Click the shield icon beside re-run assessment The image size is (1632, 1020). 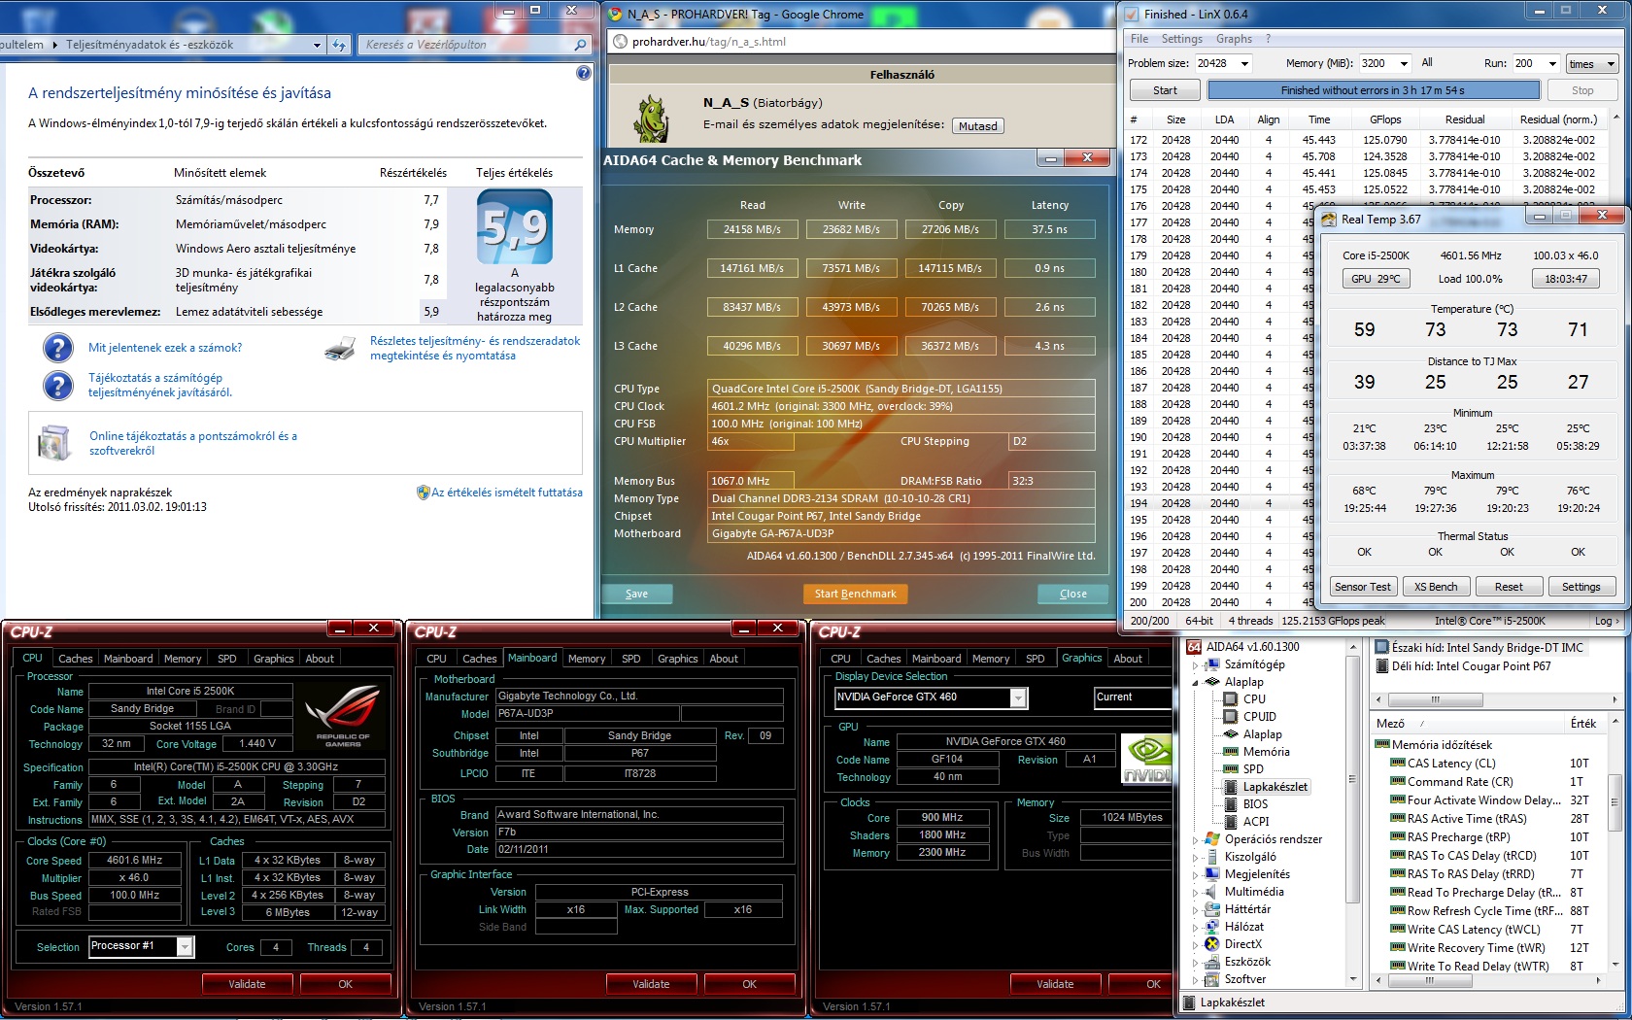(x=423, y=493)
